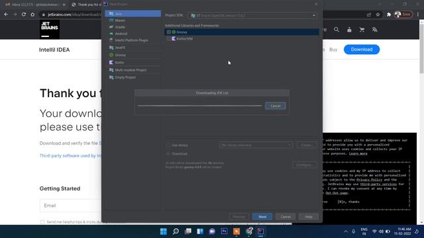Viewport: 424px width, 238px height.
Task: Open Widgets from the taskbar
Action: coord(200,231)
